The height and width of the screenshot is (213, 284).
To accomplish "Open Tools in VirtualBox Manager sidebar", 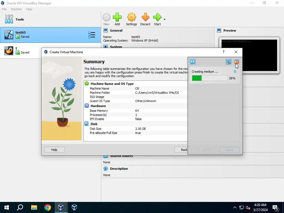I will pos(50,19).
